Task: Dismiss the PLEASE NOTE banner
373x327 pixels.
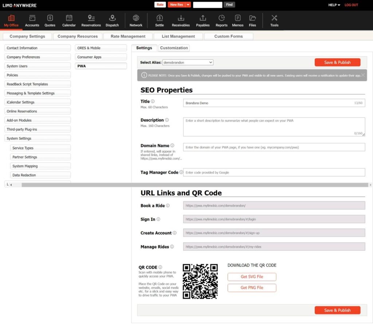Action: (363, 75)
